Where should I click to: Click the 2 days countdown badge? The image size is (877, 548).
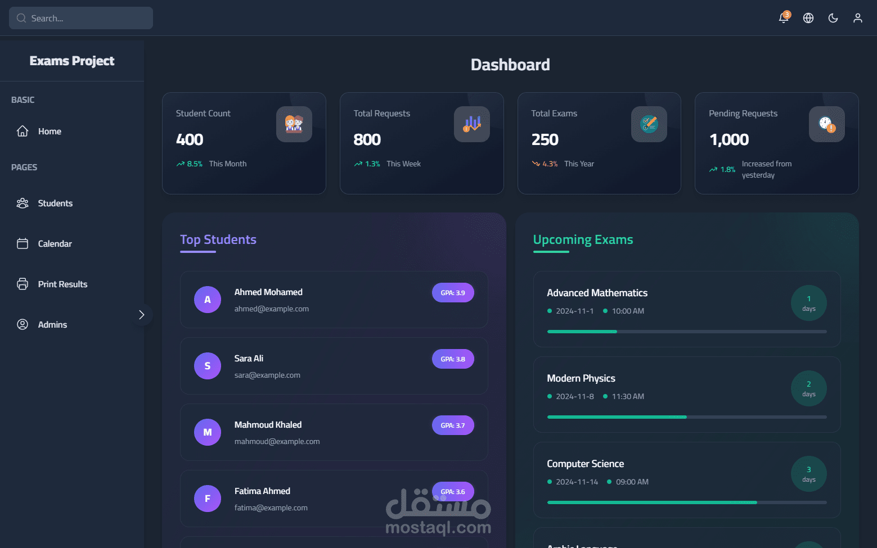click(809, 388)
